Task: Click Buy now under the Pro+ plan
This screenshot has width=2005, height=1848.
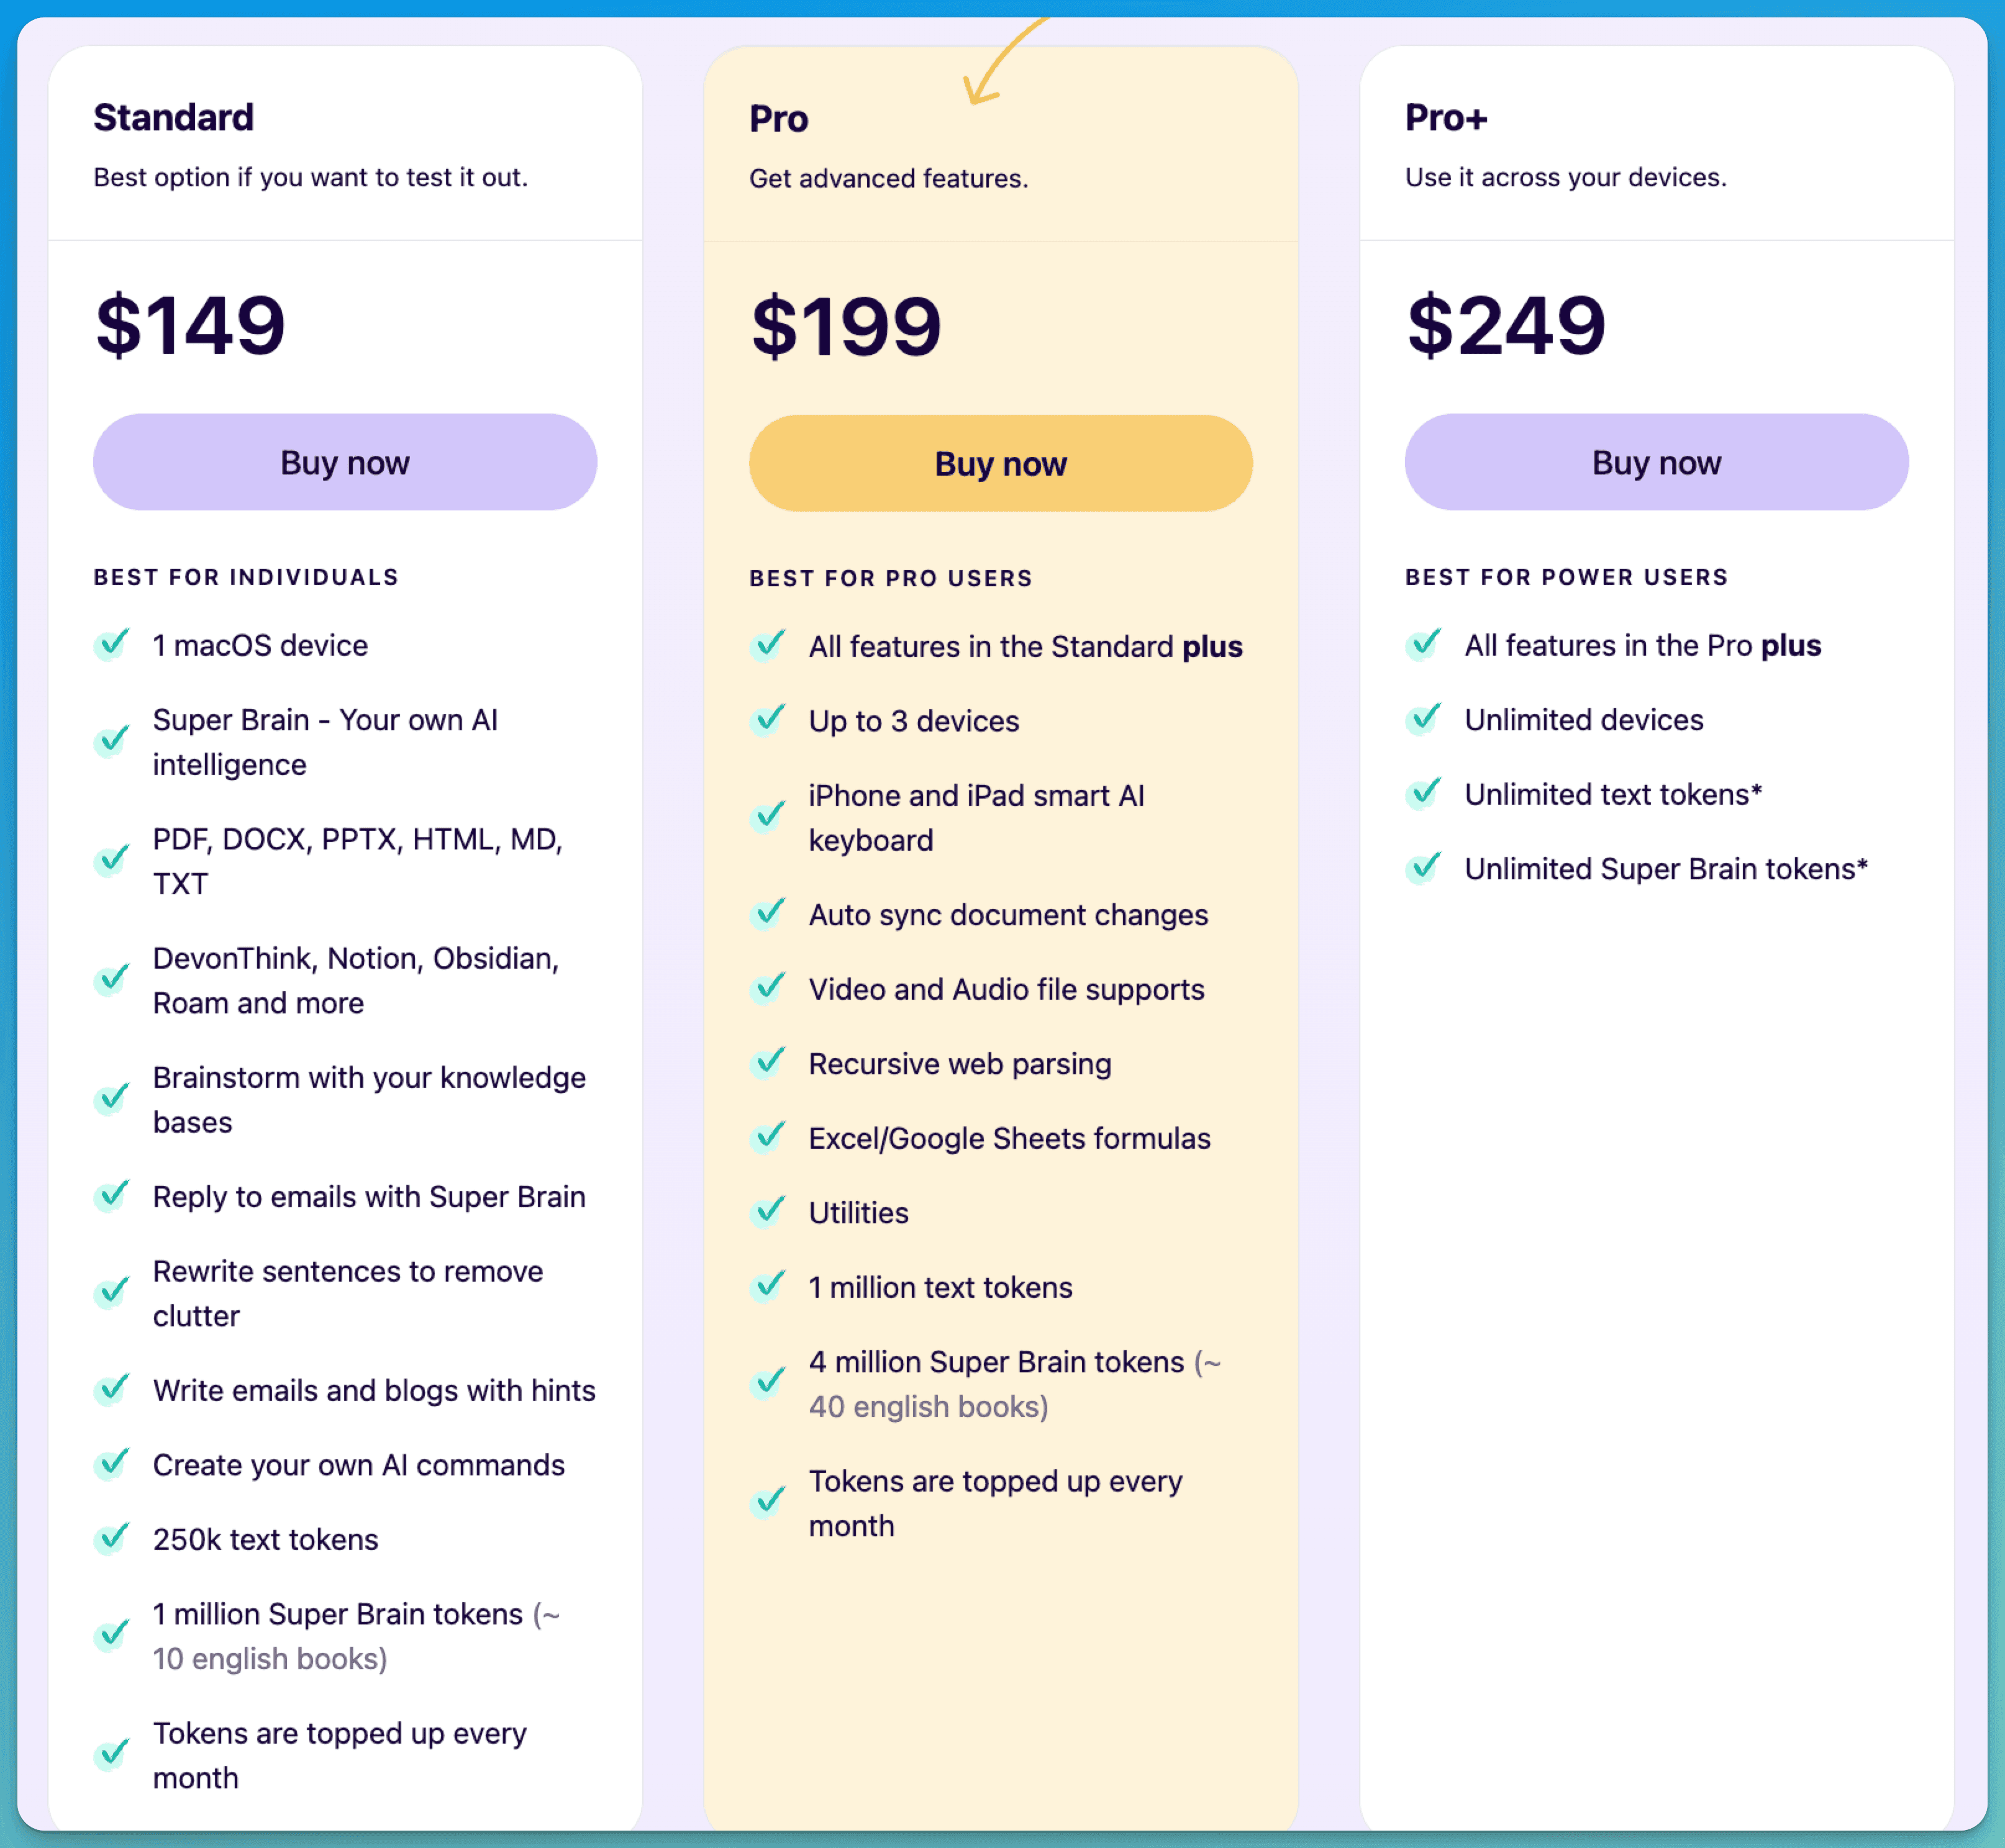Action: pyautogui.click(x=1655, y=461)
